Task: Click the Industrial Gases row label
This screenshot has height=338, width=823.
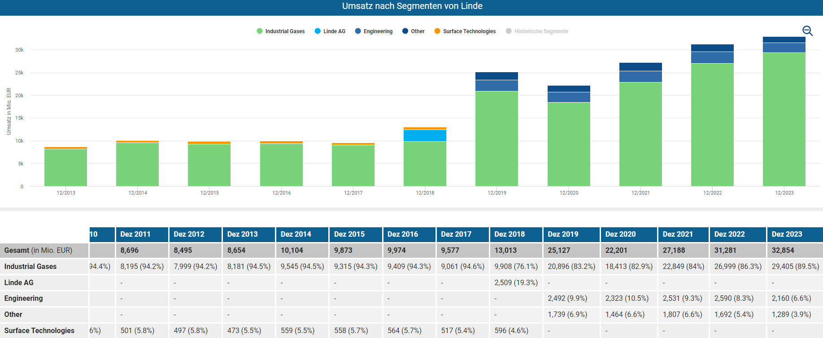Action: click(30, 267)
